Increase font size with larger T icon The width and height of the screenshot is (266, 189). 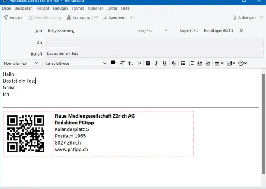tap(138, 63)
